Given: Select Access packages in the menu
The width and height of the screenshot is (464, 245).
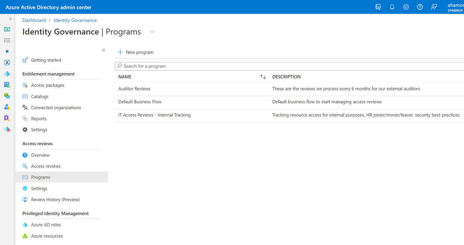Looking at the screenshot, I should [48, 85].
